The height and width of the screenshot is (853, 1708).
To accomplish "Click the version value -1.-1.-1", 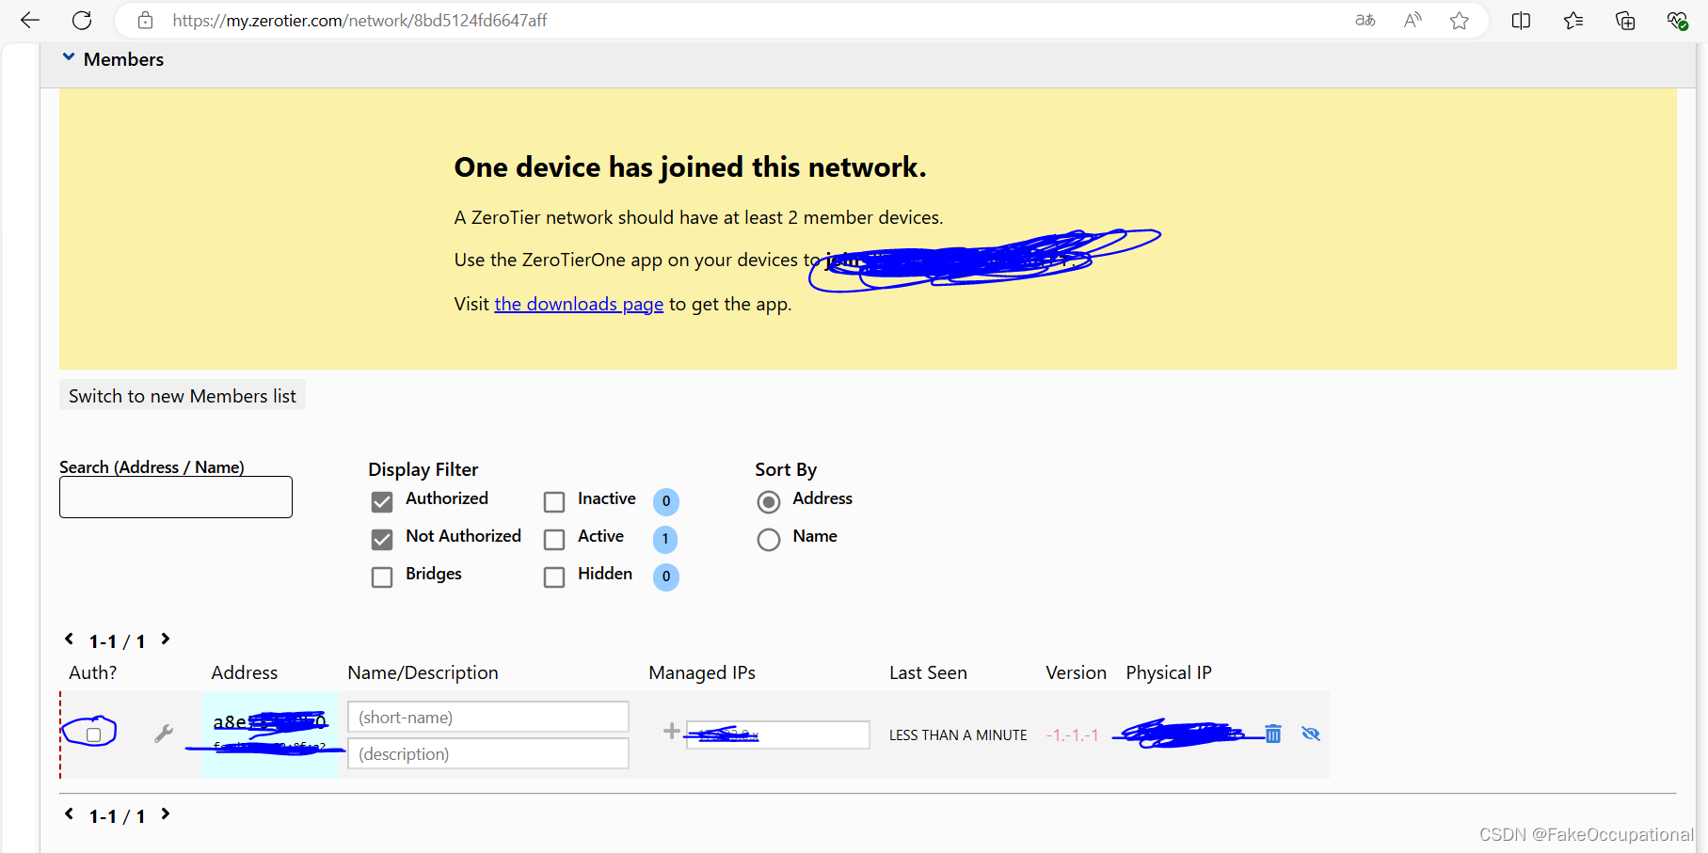I will coord(1073,735).
